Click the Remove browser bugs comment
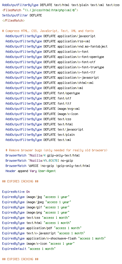The image size is (122, 264). click(56, 150)
